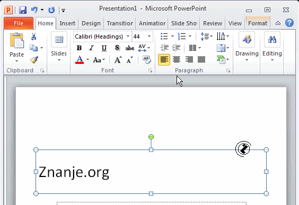
Task: Open the Clipboard pane launcher
Action: tap(42, 71)
